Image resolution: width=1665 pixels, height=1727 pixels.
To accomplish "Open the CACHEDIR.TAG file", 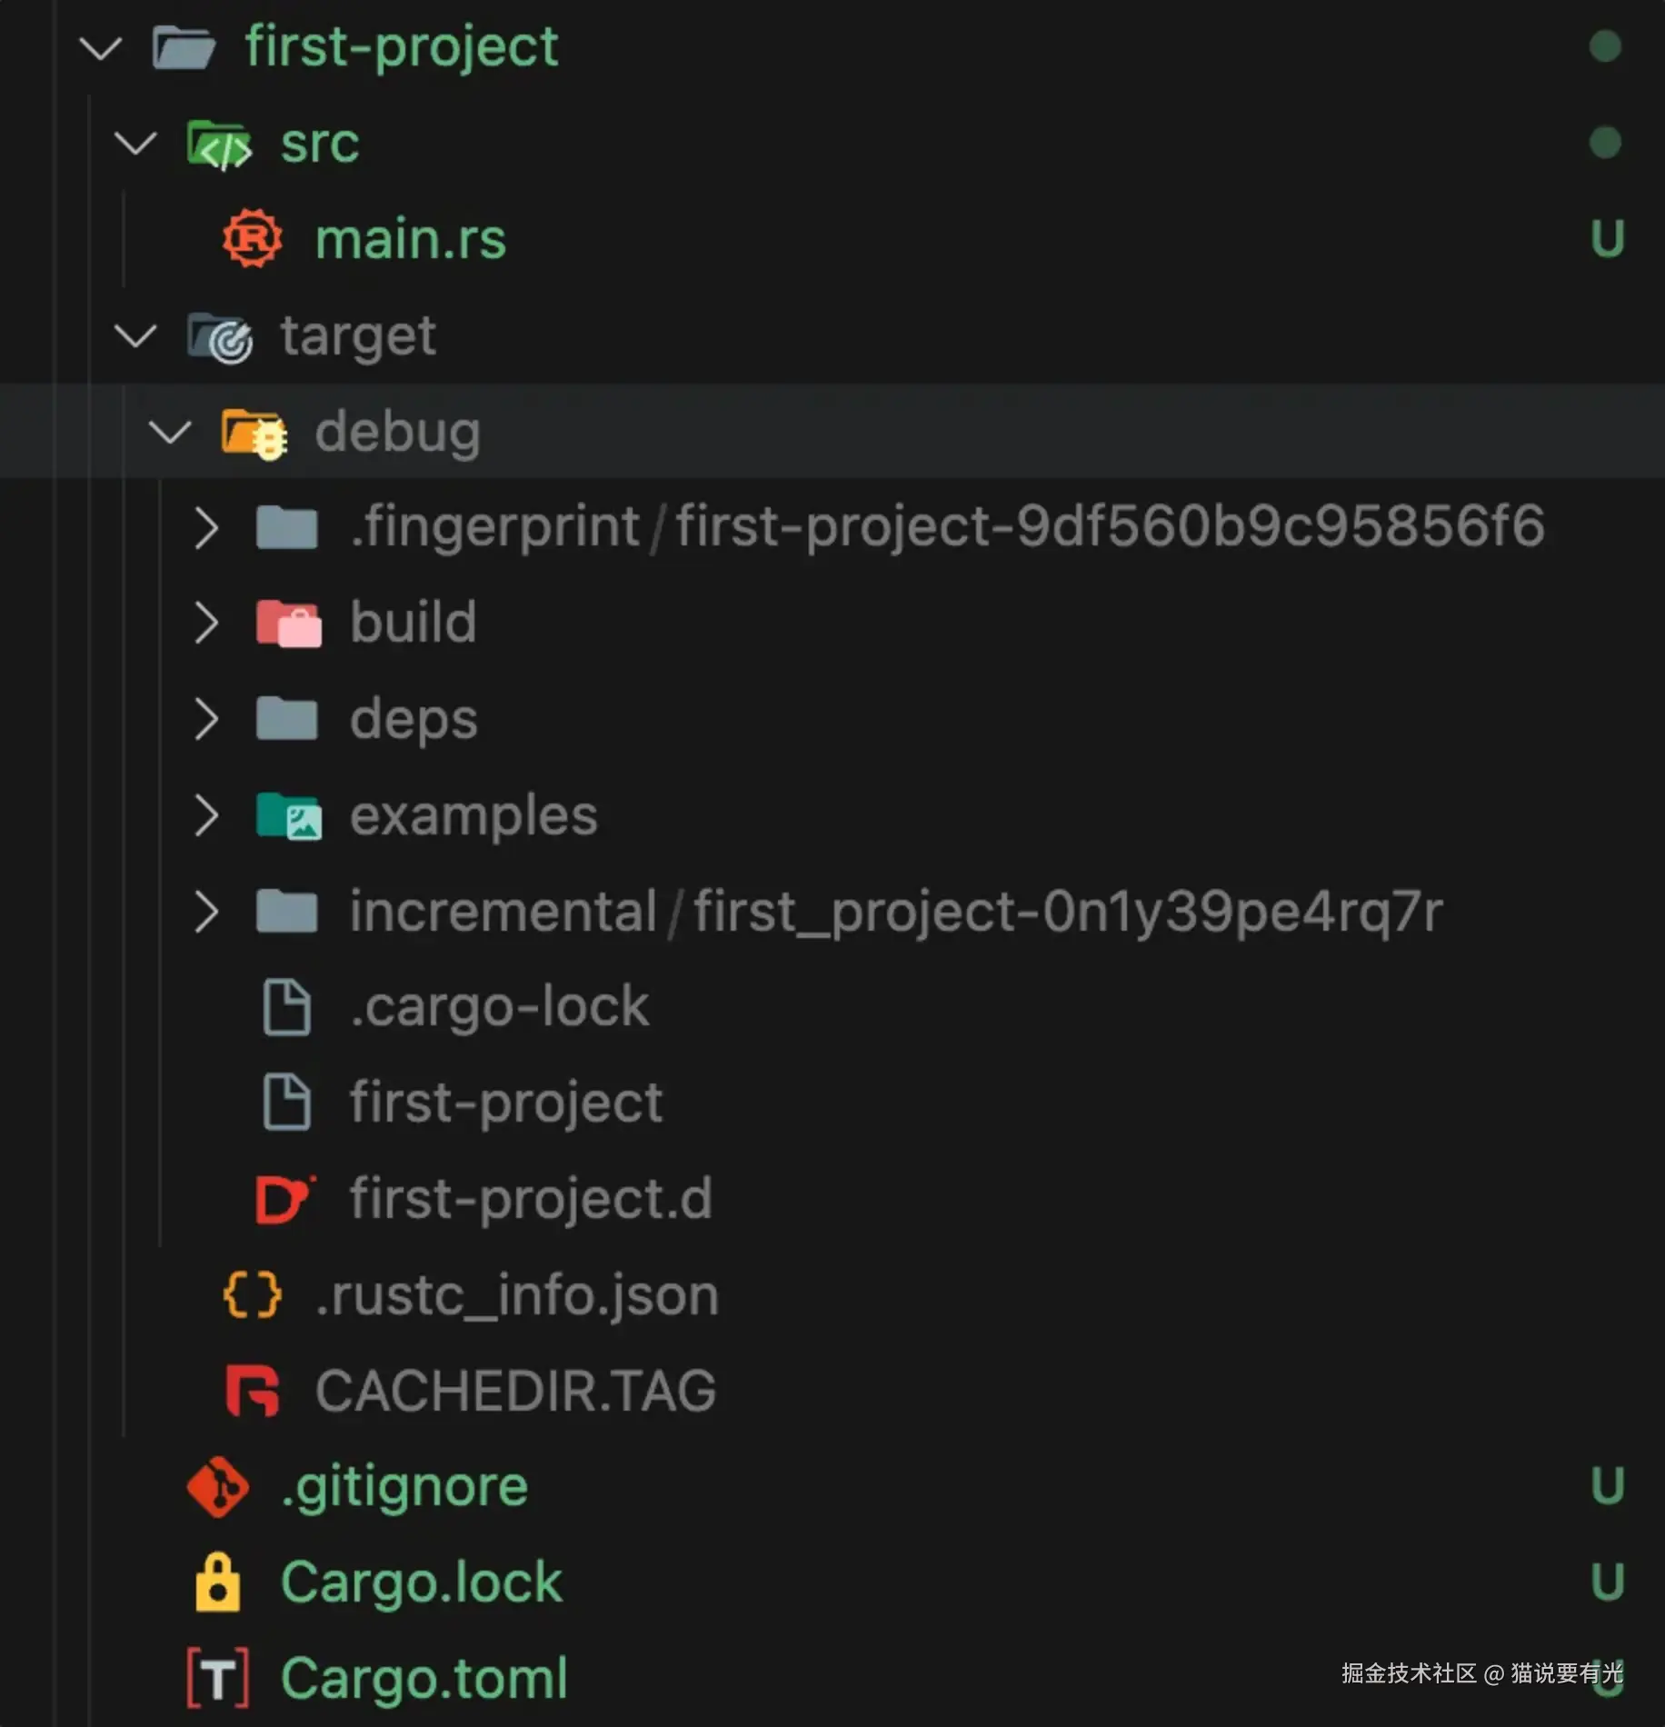I will click(x=515, y=1391).
